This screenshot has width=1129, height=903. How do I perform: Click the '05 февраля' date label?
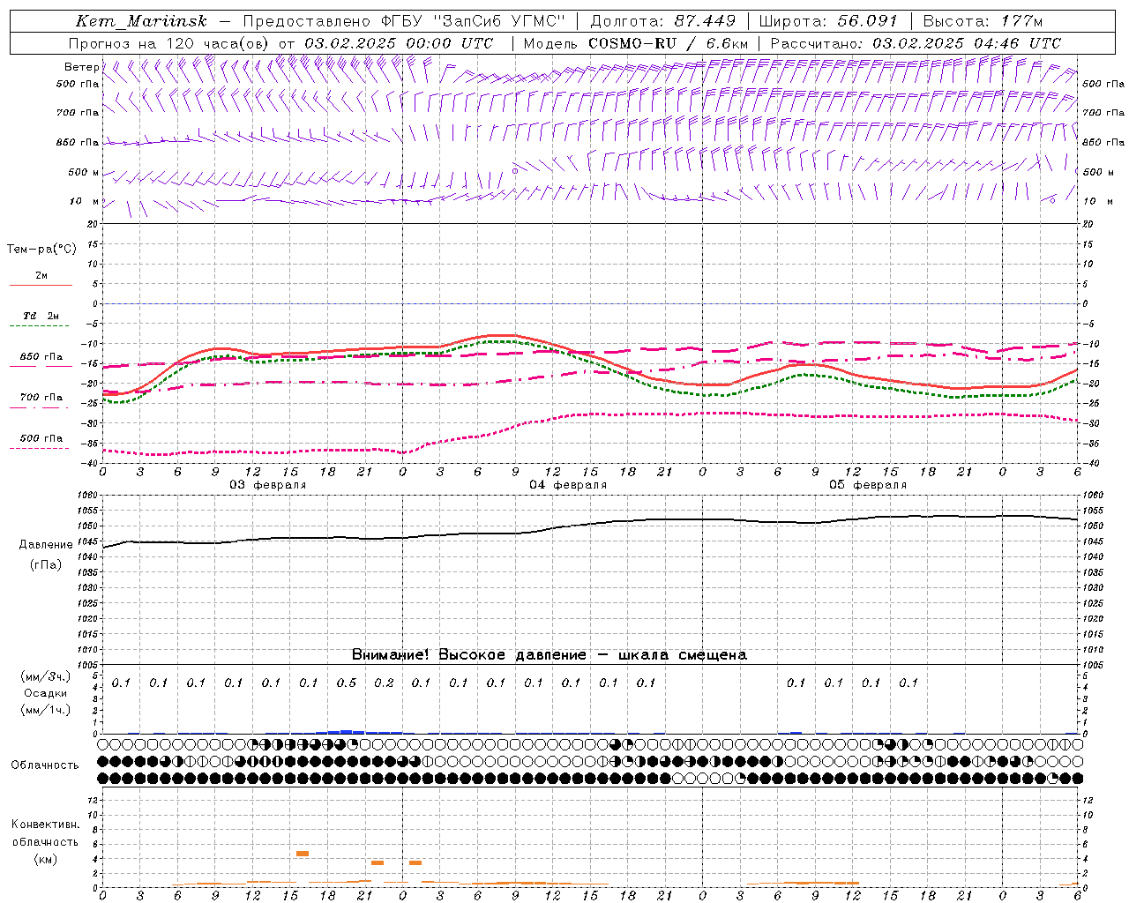868,485
